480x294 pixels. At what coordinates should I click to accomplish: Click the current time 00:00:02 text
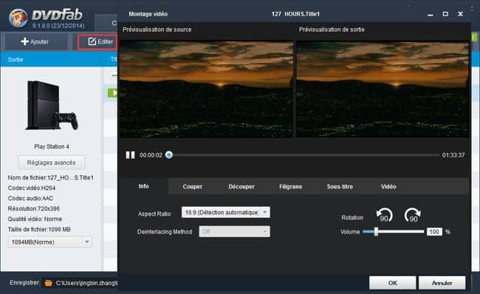click(x=151, y=155)
